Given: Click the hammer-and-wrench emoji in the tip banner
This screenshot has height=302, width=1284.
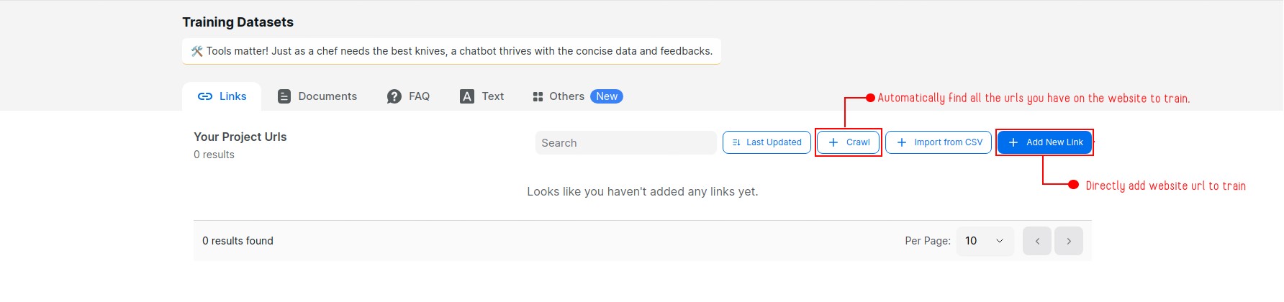Looking at the screenshot, I should 196,51.
